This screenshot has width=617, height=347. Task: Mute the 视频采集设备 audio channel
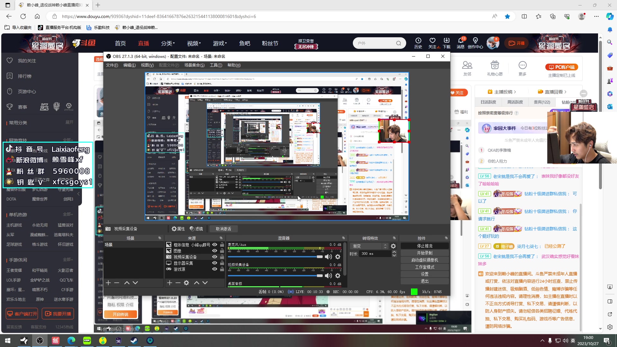tap(328, 276)
